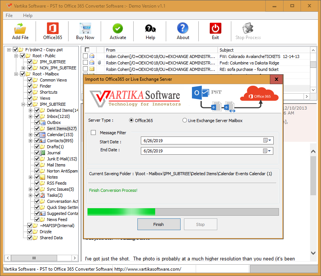Click the Inbox(1210) folder icon

tap(42, 116)
